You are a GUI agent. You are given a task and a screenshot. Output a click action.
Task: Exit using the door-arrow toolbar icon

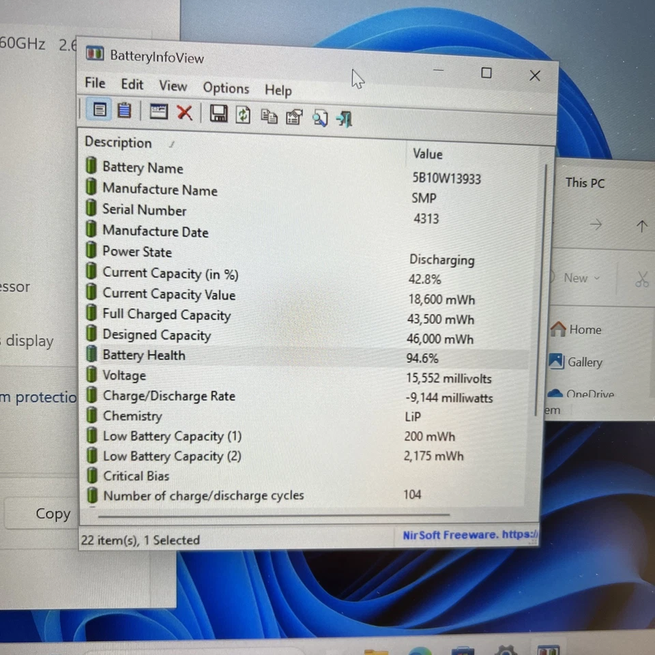345,119
